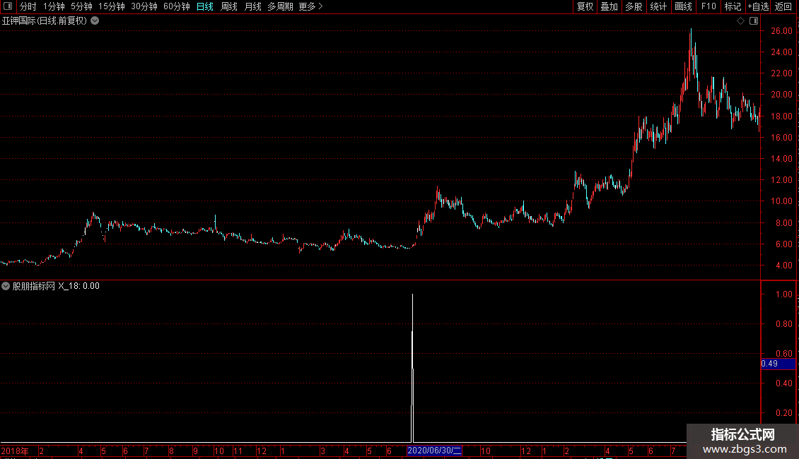Open 多周期 multi-period view
Screen dimensions: 799x459
280,6
